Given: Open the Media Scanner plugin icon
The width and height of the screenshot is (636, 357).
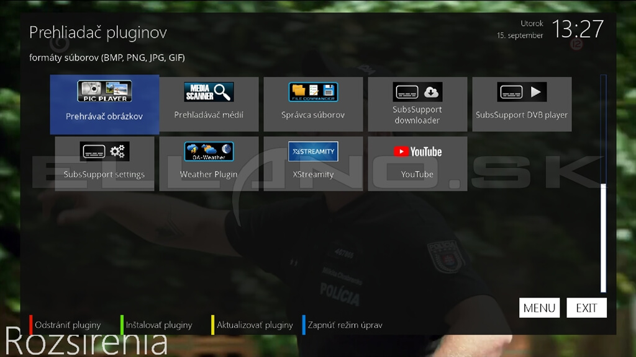Looking at the screenshot, I should (209, 92).
